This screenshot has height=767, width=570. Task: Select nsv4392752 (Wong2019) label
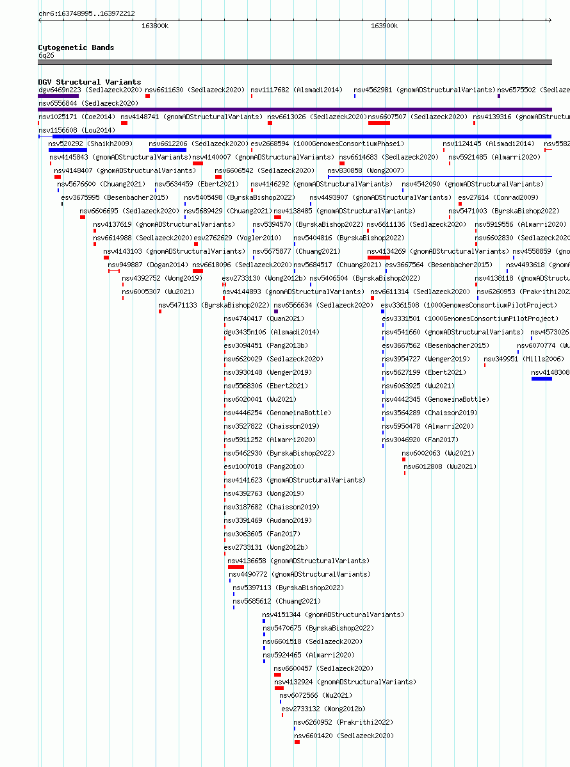click(162, 278)
